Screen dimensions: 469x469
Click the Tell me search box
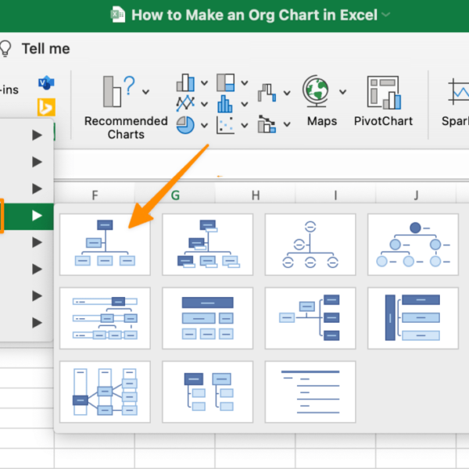click(45, 48)
